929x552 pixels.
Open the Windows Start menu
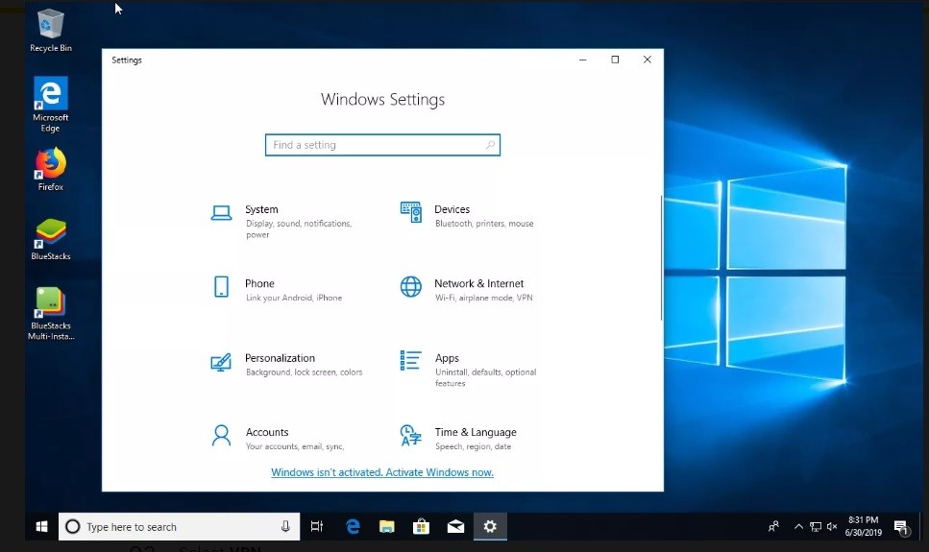coord(42,526)
